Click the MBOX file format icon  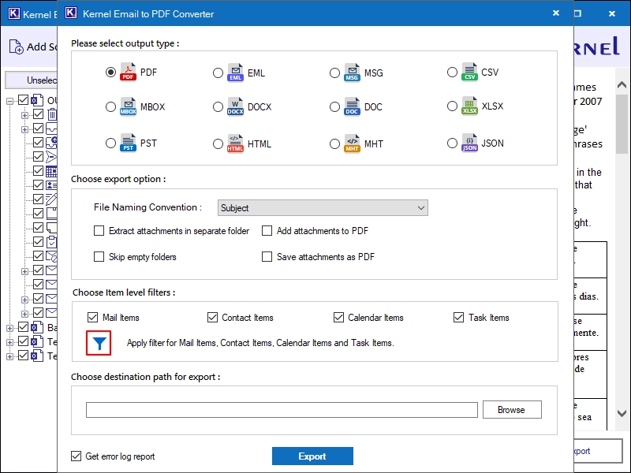tap(128, 106)
